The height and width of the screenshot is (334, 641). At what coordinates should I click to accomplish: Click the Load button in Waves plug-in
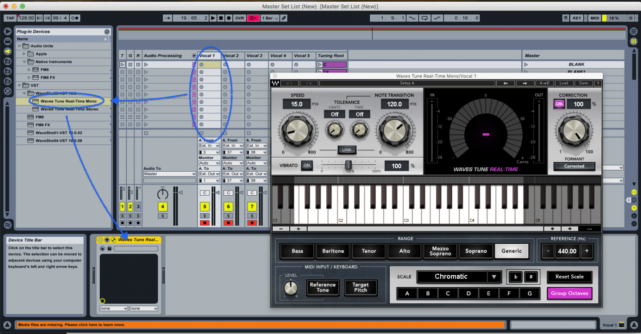click(x=564, y=83)
